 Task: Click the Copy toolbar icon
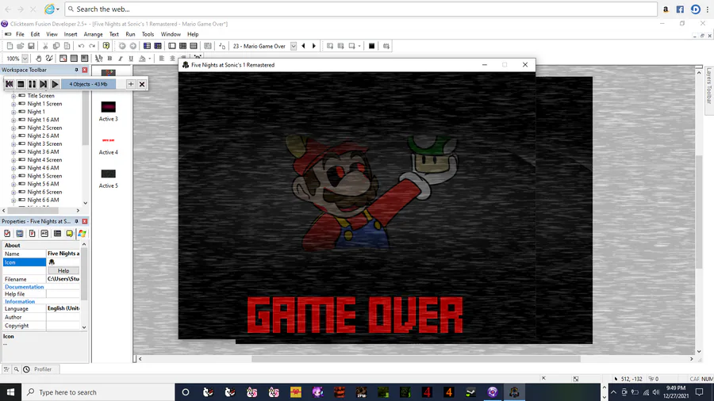tap(56, 46)
